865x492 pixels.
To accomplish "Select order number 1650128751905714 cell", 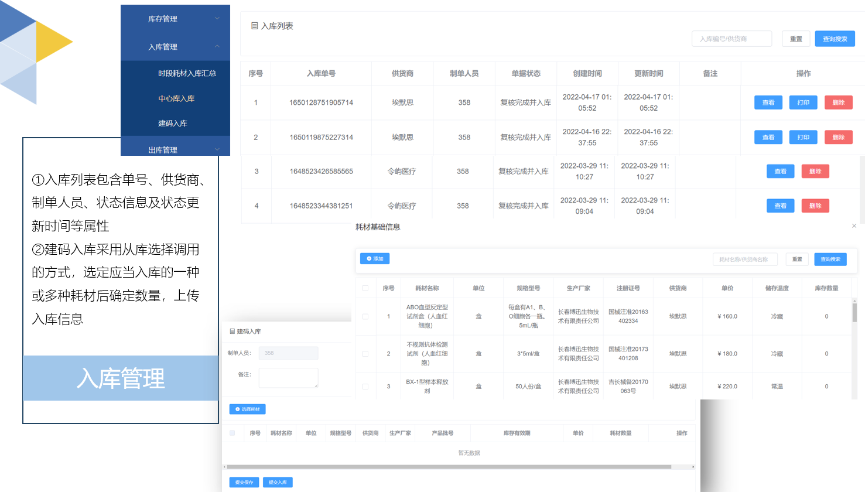I will tap(321, 102).
